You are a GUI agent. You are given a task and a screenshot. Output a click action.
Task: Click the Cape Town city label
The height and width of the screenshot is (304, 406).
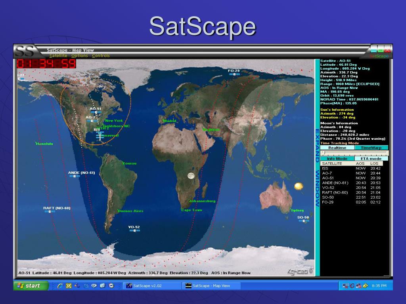click(192, 210)
